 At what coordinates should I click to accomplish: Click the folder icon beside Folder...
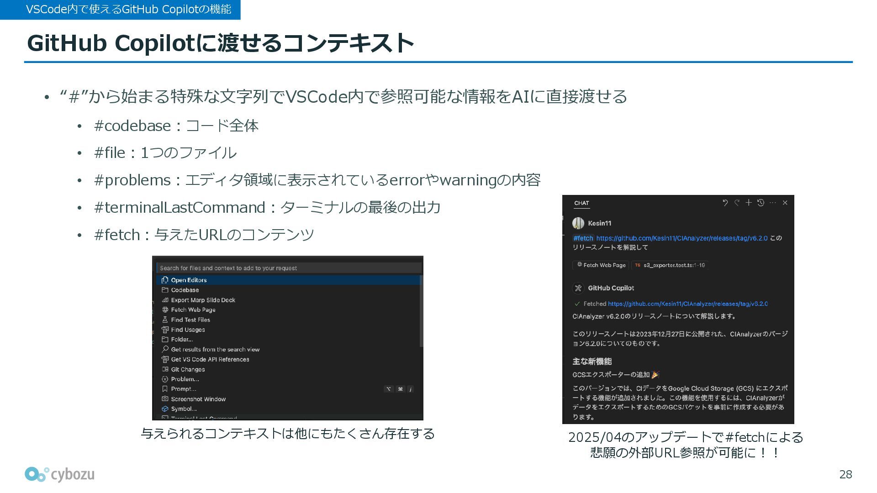165,340
